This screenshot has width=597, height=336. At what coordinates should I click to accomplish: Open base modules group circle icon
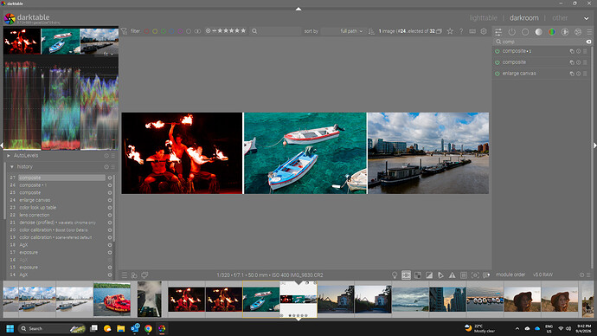click(x=525, y=32)
